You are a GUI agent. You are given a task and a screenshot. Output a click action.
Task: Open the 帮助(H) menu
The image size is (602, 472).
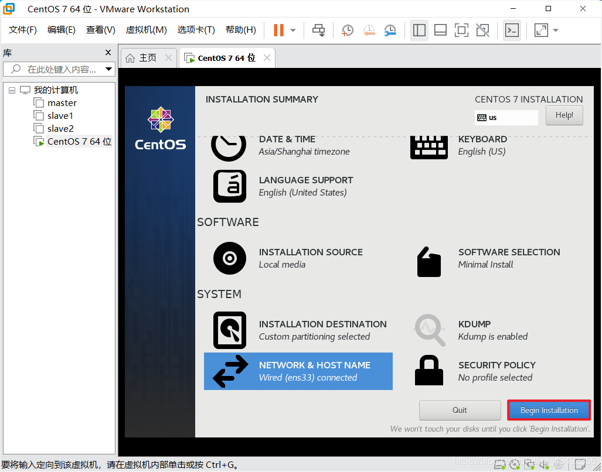pyautogui.click(x=241, y=30)
